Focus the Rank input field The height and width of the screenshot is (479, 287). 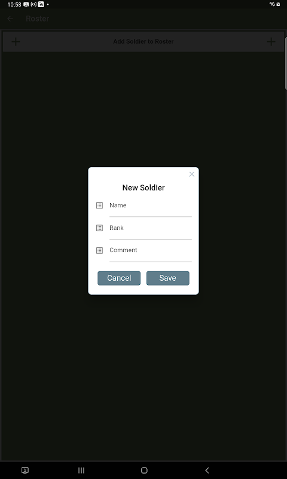(150, 231)
